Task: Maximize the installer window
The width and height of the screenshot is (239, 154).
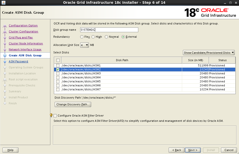Action: pos(230,3)
